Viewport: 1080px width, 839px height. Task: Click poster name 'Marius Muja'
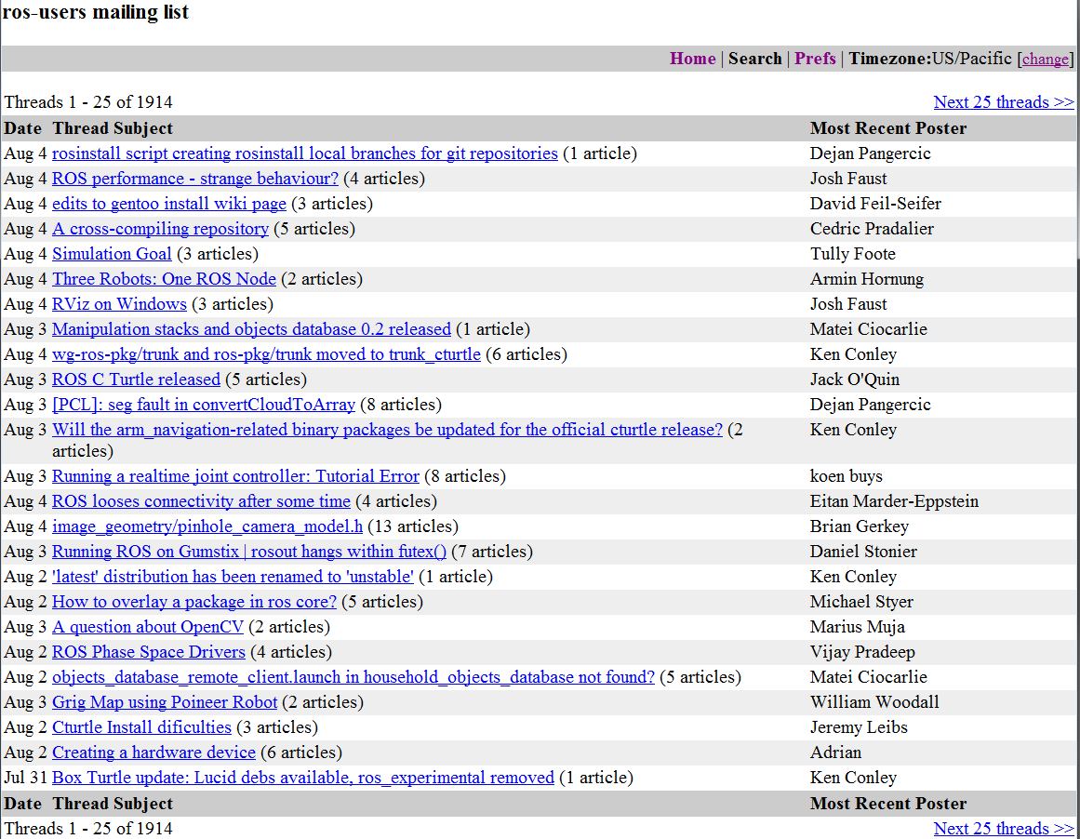[857, 627]
